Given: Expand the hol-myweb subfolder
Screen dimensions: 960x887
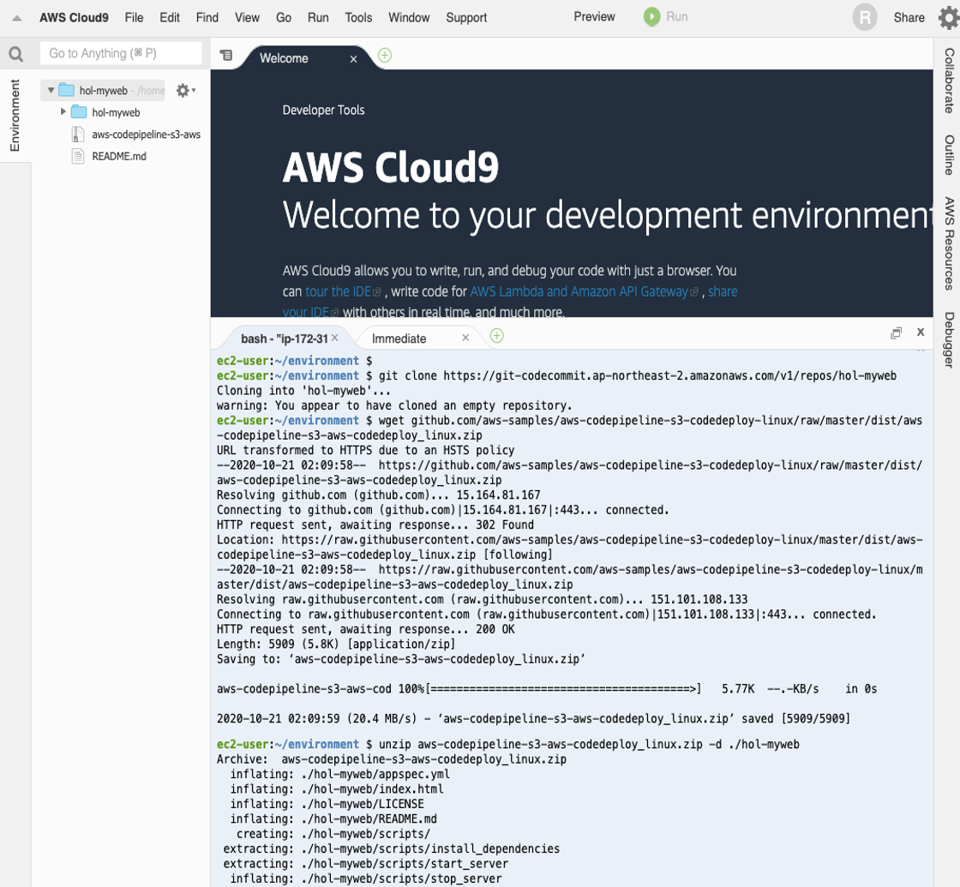Looking at the screenshot, I should pyautogui.click(x=63, y=112).
